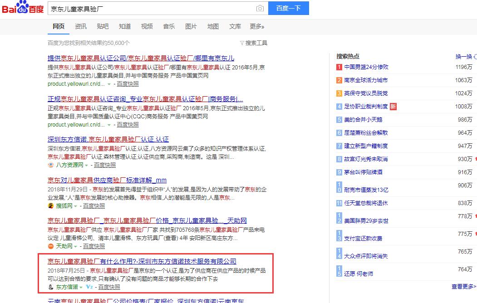477x303 pixels.
Task: Switch to the 资讯 tab
Action: tap(81, 26)
